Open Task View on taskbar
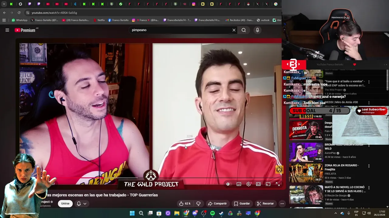This screenshot has height=218, width=389. tap(150, 213)
